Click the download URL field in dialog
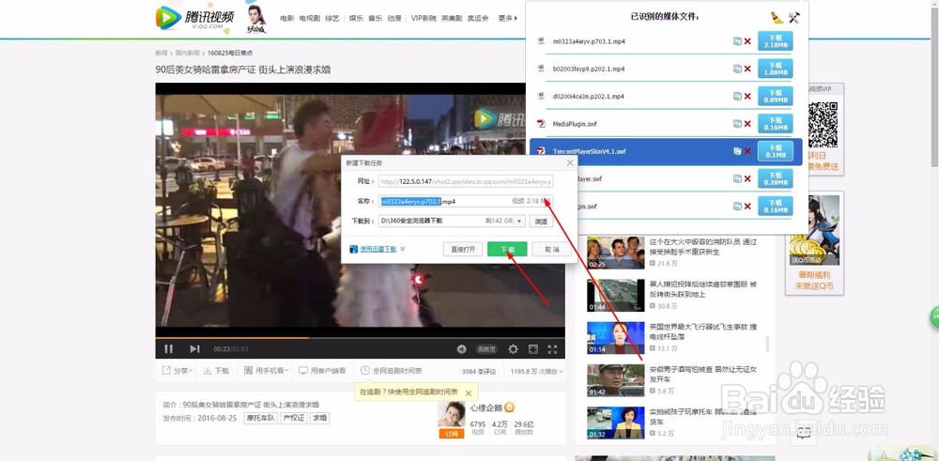The height and width of the screenshot is (461, 939). tap(466, 181)
